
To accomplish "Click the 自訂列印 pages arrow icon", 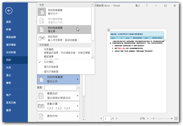I will (42, 38).
